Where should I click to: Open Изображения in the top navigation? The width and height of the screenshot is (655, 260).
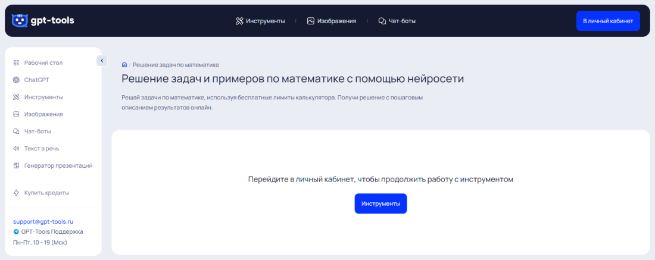click(x=336, y=21)
